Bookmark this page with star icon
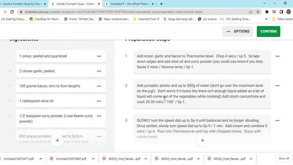293x165 pixels. (258, 12)
